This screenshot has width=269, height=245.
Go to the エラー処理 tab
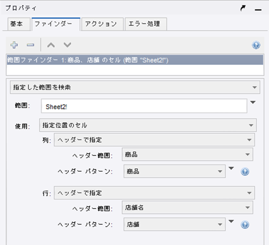tap(146, 24)
